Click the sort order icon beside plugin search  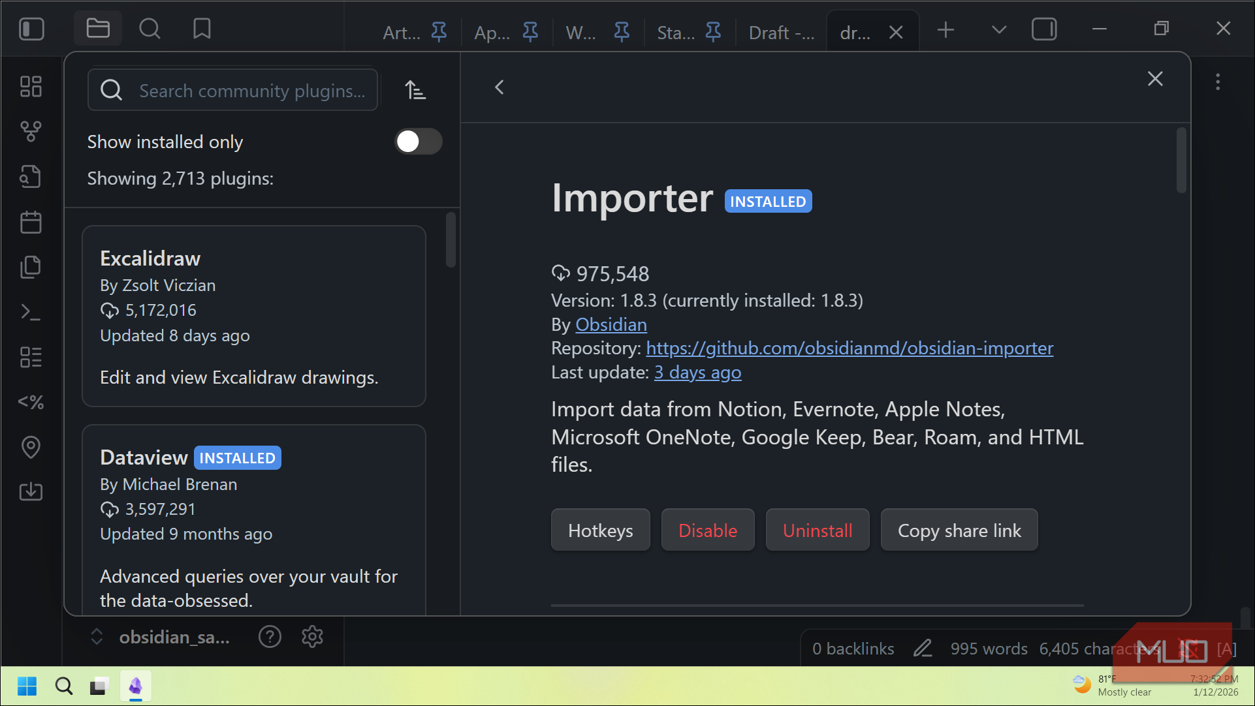[x=415, y=90]
